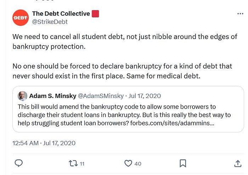View the 40 likes count
Screen dimensions: 248x175
(138, 164)
